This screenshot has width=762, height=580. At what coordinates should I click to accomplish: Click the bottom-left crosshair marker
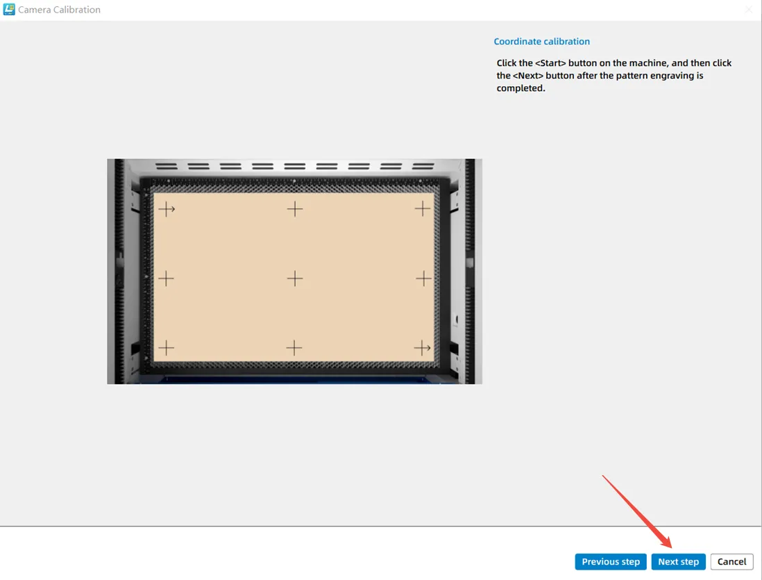coord(166,348)
